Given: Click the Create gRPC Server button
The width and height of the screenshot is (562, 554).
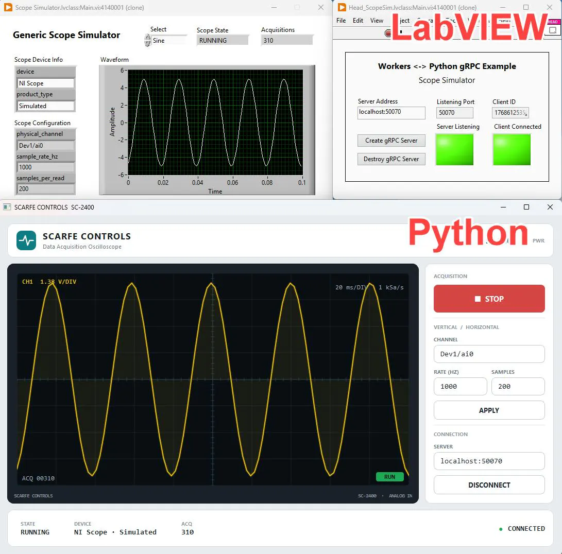Looking at the screenshot, I should tap(391, 141).
